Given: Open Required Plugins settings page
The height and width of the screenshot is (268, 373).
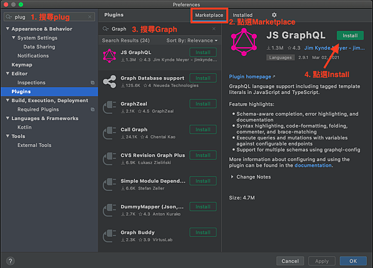Looking at the screenshot, I should pyautogui.click(x=38, y=109).
